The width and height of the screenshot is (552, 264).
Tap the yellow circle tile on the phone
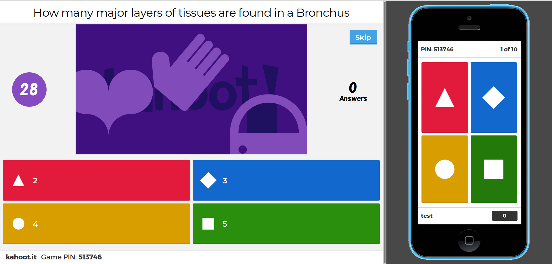(x=444, y=169)
